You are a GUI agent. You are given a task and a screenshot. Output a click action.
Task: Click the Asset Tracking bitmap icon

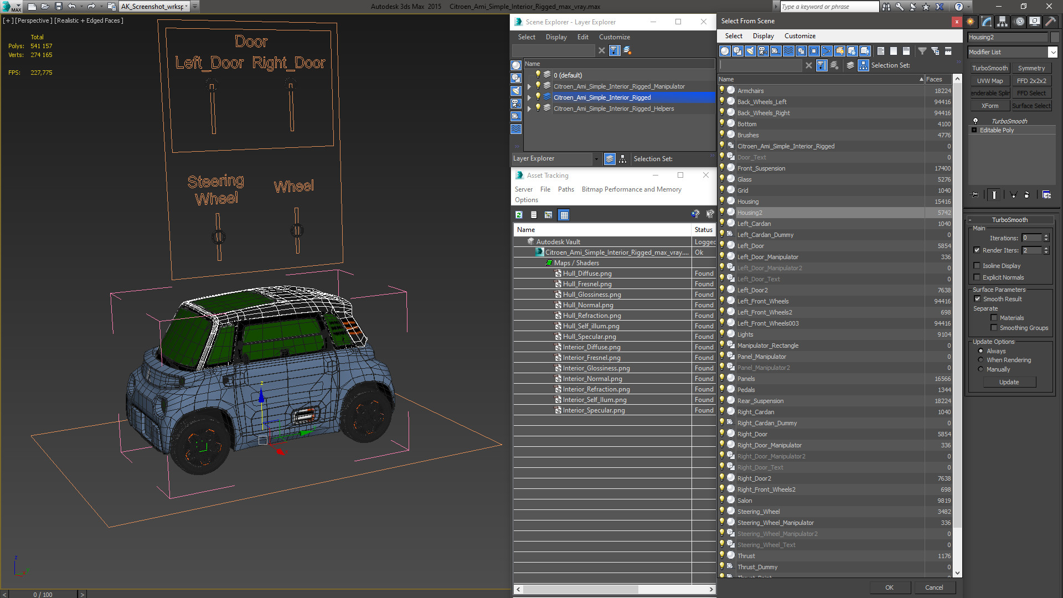coord(548,215)
